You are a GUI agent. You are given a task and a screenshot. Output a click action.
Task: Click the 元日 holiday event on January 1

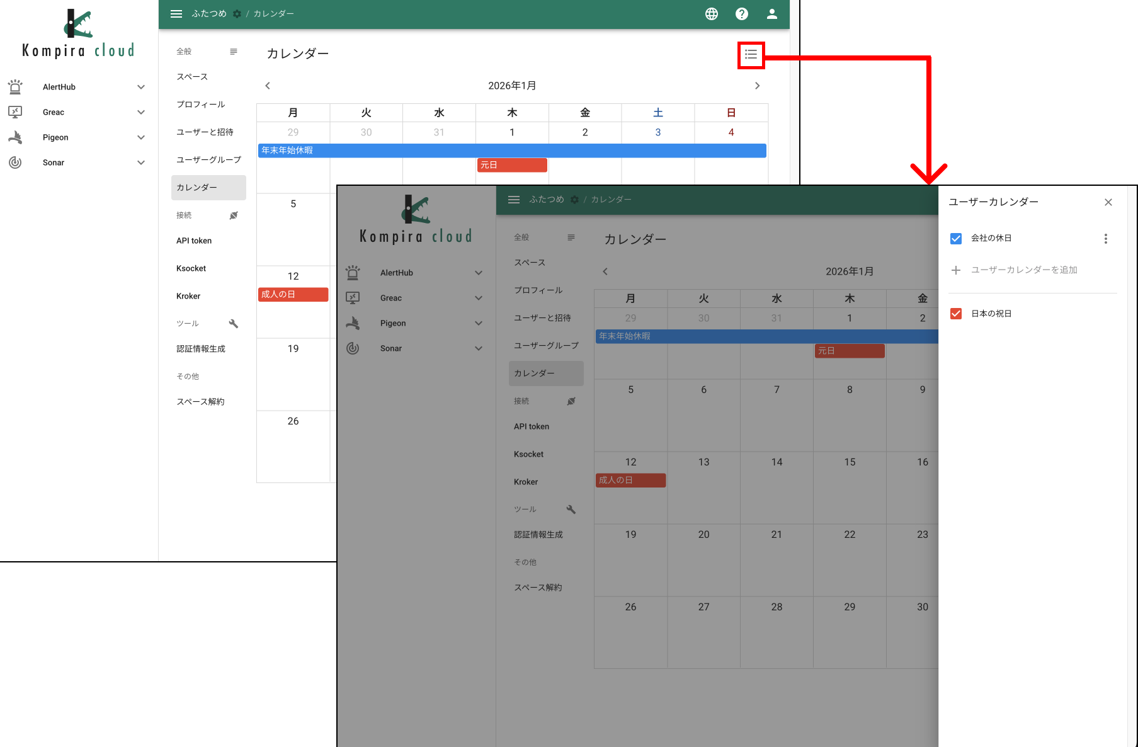coord(511,164)
